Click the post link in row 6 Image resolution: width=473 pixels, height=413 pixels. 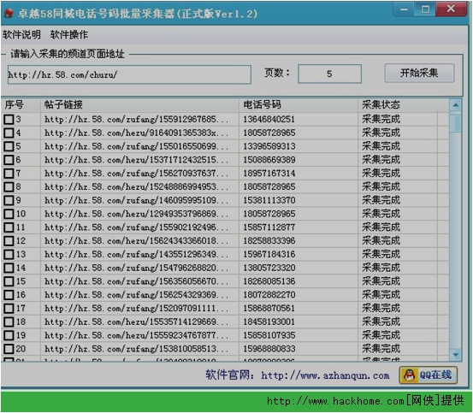tap(136, 160)
